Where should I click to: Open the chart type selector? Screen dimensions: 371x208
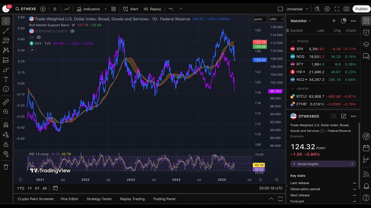pos(67,9)
